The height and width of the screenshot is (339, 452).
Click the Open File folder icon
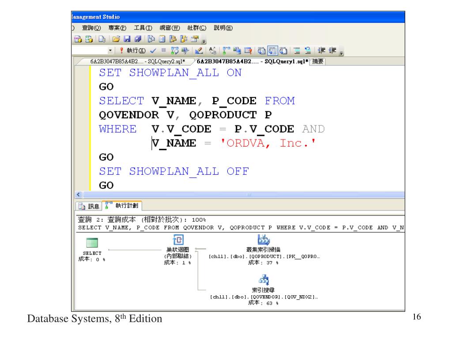(116, 39)
